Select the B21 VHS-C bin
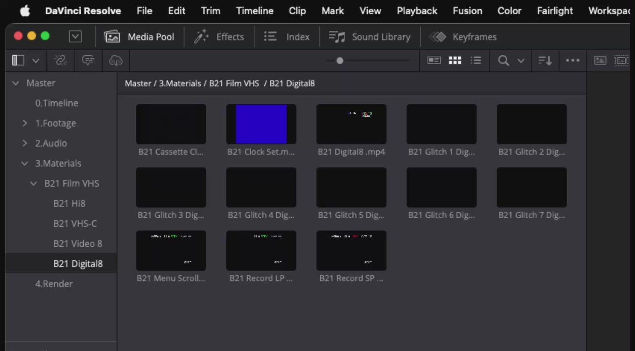The image size is (635, 351). (75, 224)
